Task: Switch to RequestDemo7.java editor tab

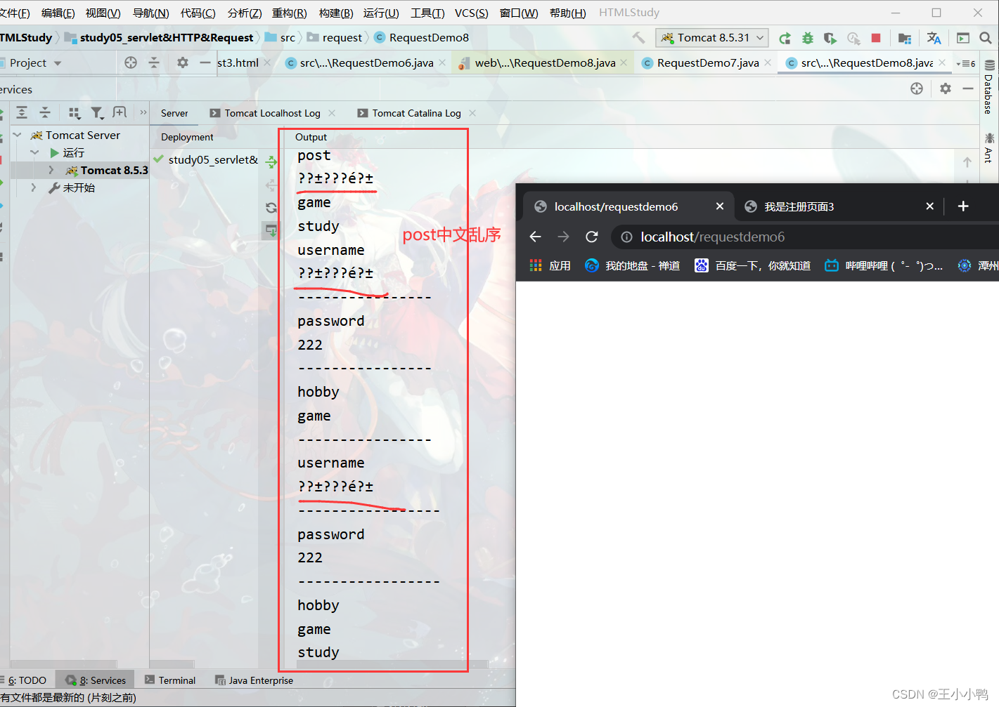Action: point(708,62)
